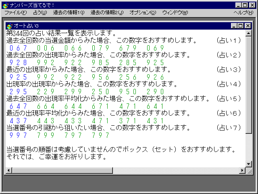Click the green number 956

point(100,77)
